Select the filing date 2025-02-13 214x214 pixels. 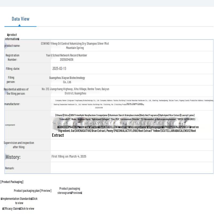(x=59, y=68)
